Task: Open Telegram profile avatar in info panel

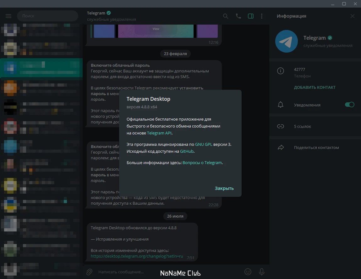Action: coord(287,41)
